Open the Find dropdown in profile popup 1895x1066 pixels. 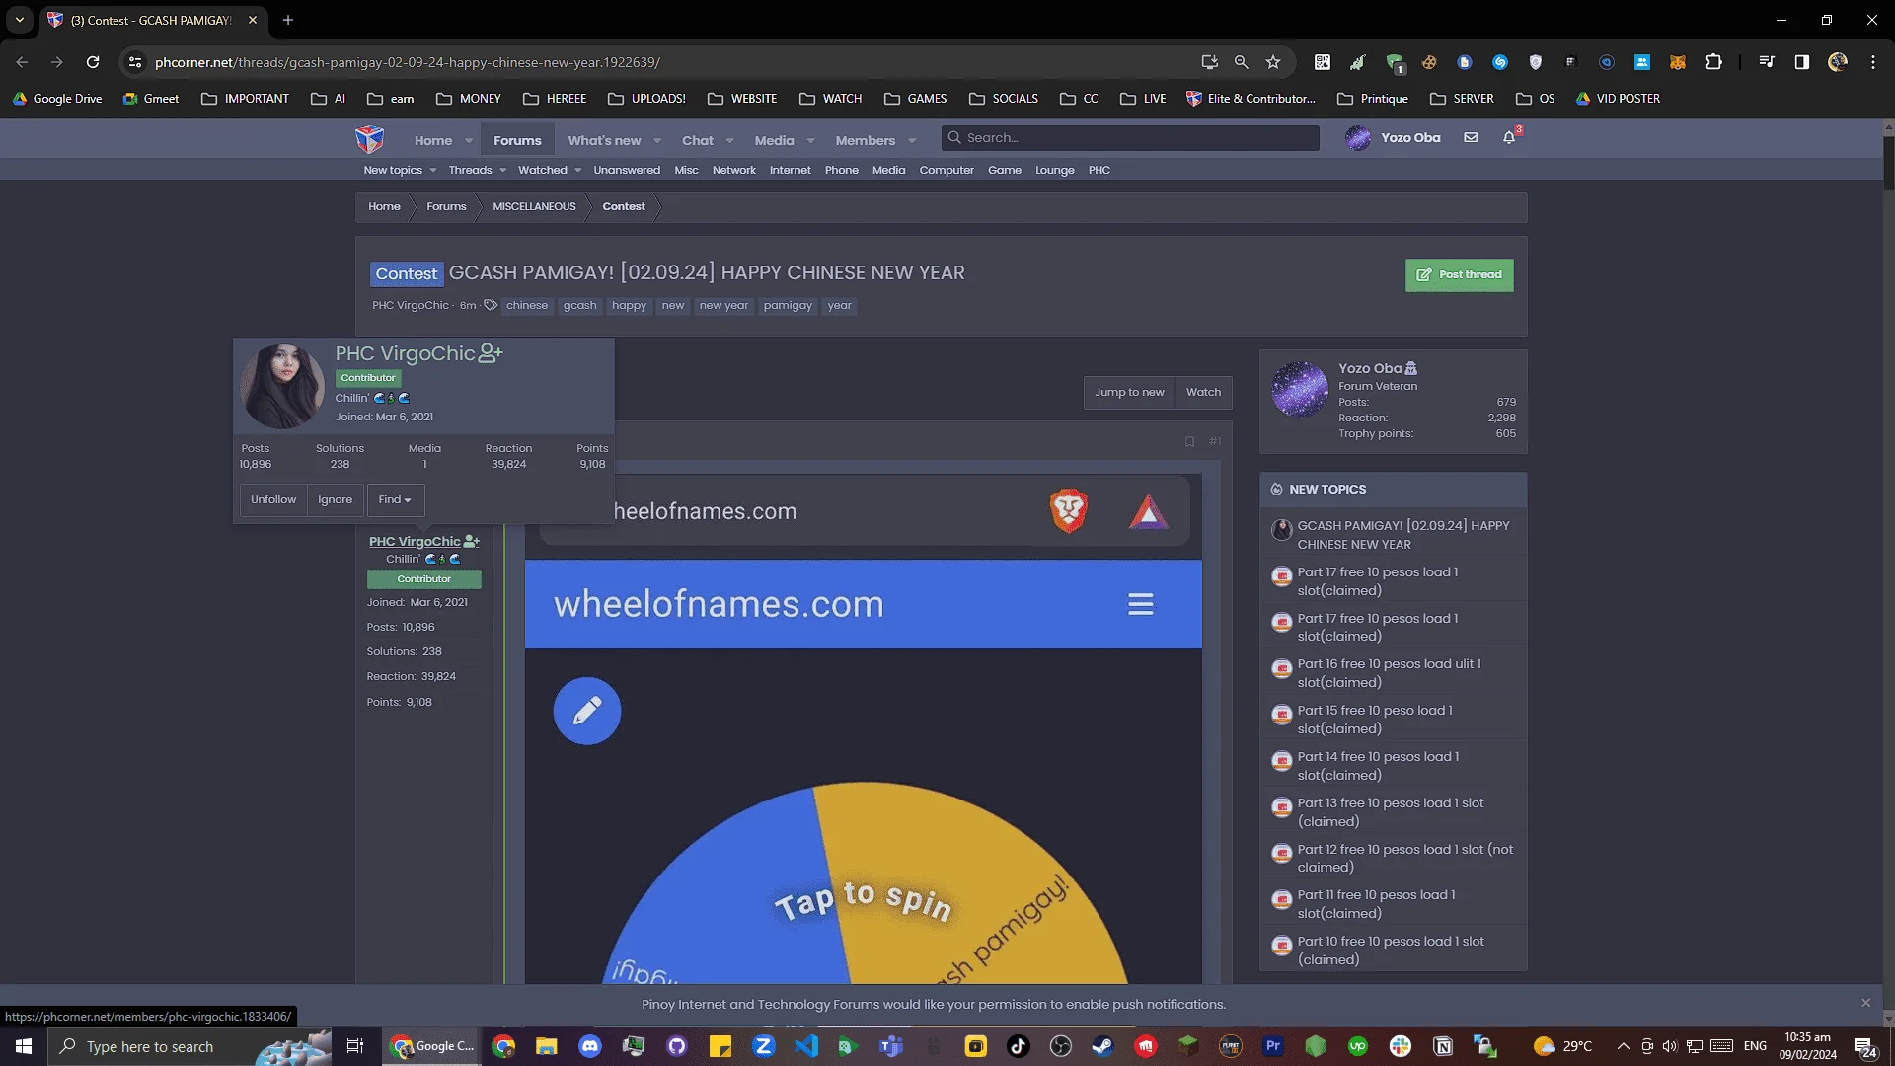tap(395, 499)
